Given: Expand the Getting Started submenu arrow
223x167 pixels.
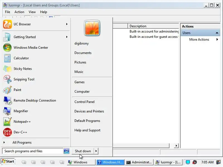Looking at the screenshot, I should click(67, 37).
